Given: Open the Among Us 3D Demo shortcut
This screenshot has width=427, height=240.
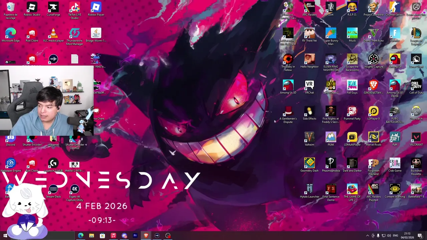Looking at the screenshot, I should 395,89.
